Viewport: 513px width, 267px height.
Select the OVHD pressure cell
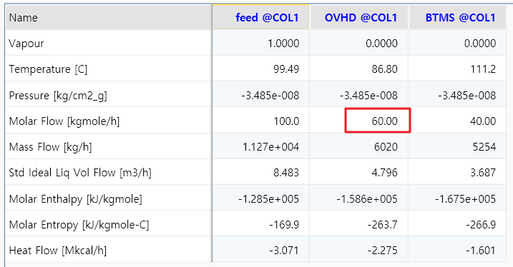coord(359,95)
